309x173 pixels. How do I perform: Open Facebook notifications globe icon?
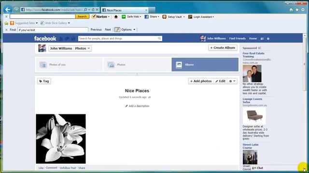(73, 38)
